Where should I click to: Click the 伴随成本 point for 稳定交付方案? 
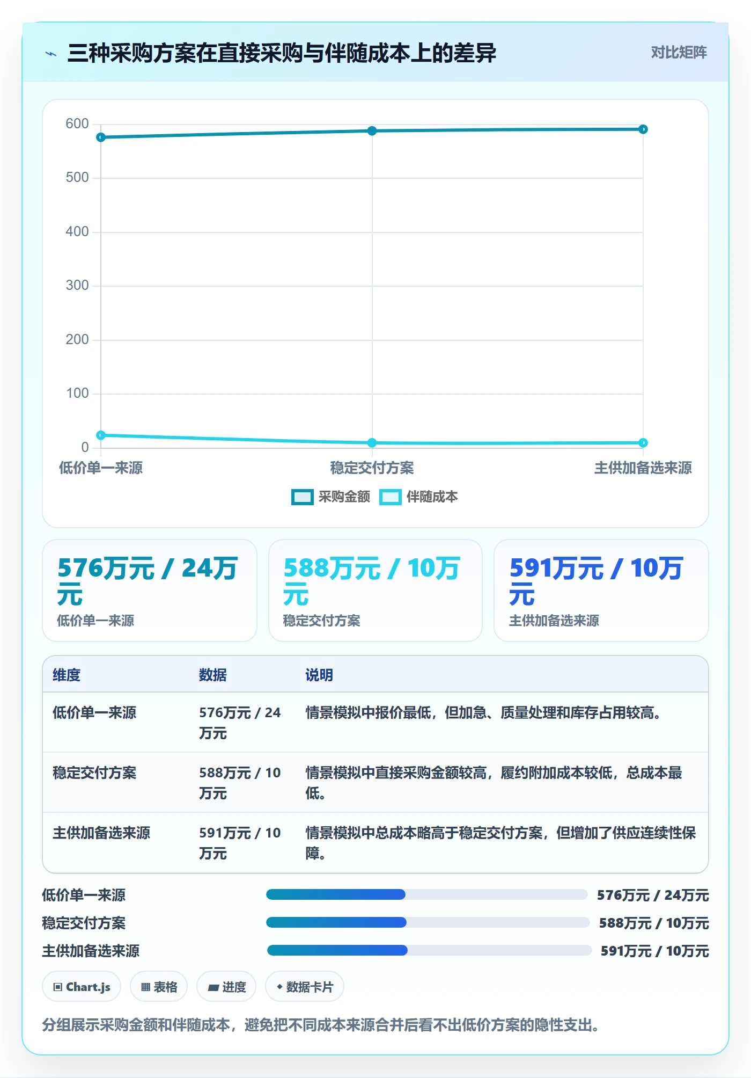(x=372, y=443)
